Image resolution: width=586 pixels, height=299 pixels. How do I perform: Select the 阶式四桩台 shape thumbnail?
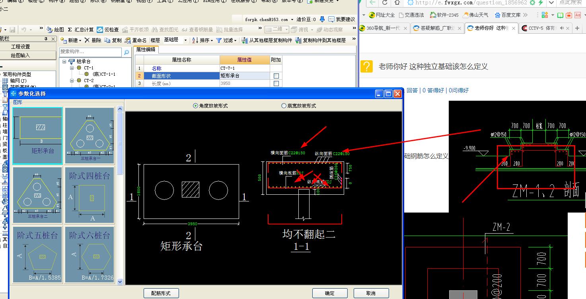(90, 195)
